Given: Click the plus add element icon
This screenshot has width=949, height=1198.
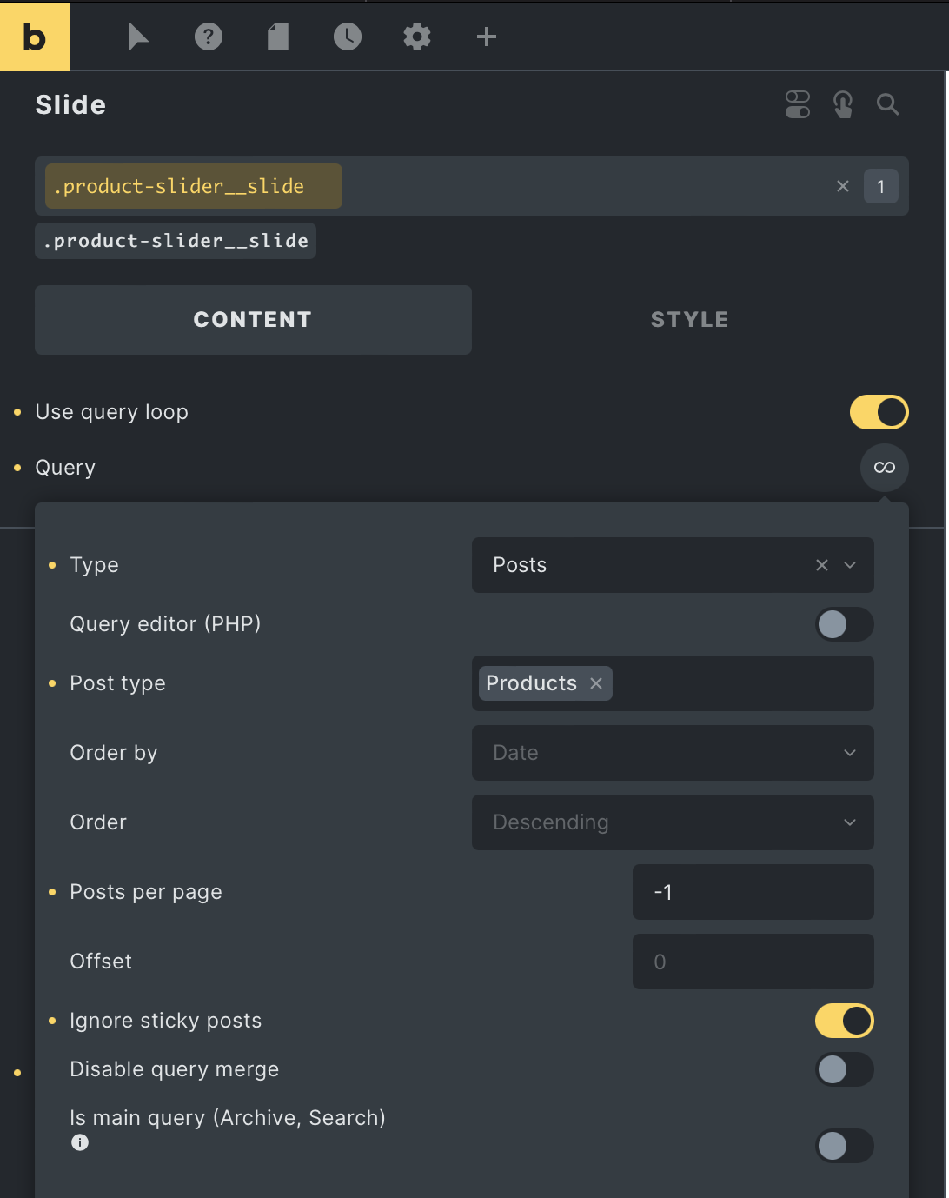Looking at the screenshot, I should (487, 37).
